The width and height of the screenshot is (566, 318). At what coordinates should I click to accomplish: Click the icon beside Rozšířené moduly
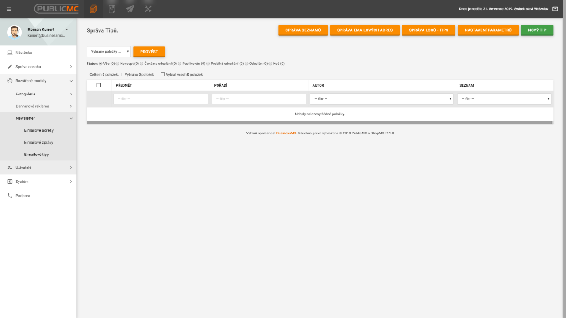pos(10,81)
